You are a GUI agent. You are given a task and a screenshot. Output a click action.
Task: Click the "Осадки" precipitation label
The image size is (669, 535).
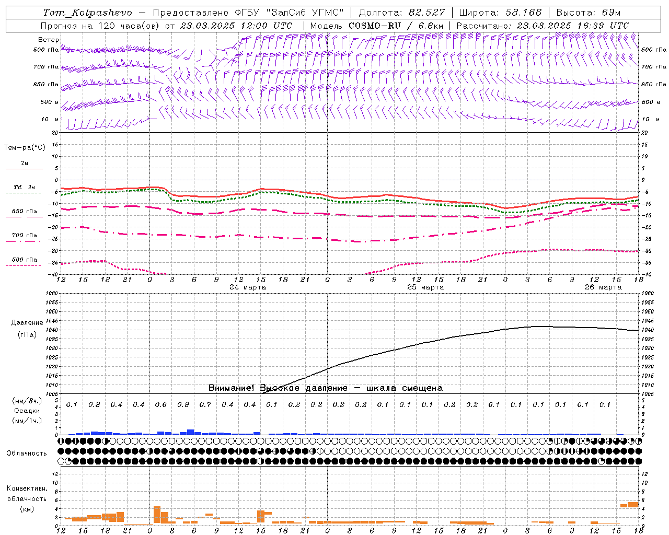[x=27, y=411]
